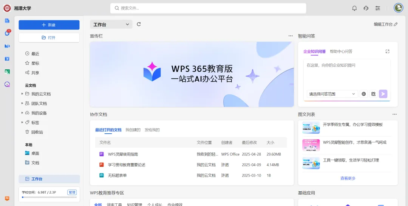408x206 pixels.
Task: Select 企业知识问答 tab
Action: [x=314, y=51]
